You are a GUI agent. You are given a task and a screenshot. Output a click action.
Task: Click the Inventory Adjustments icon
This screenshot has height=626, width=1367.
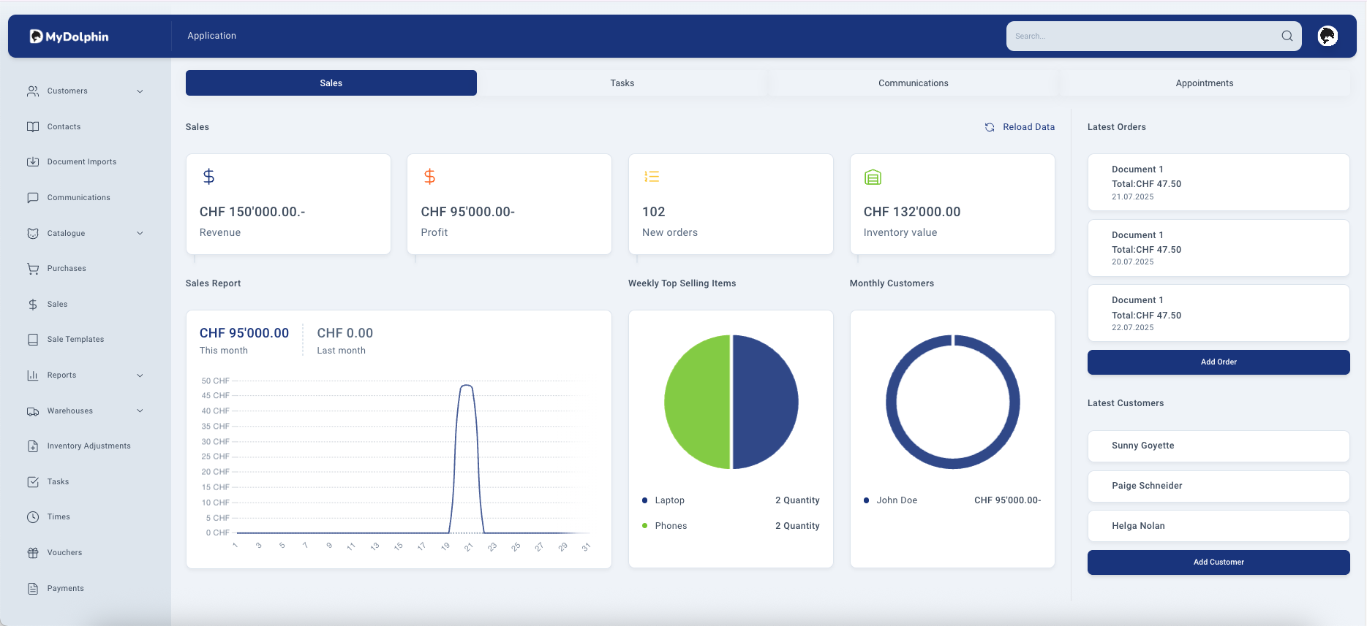tap(33, 446)
